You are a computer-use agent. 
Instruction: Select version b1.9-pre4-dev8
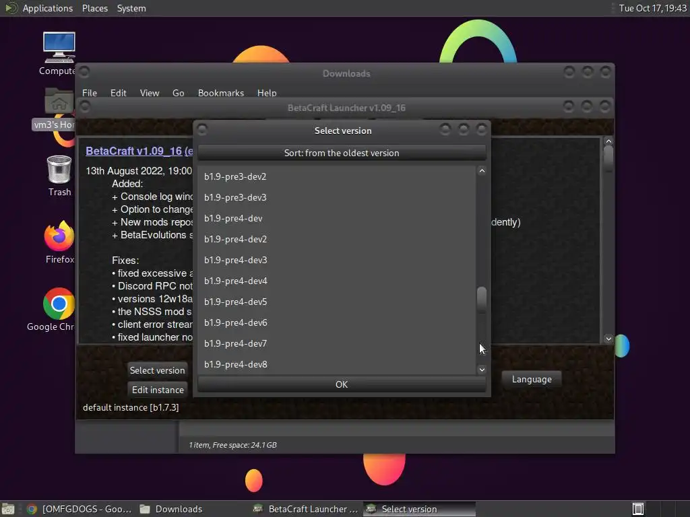(337, 364)
